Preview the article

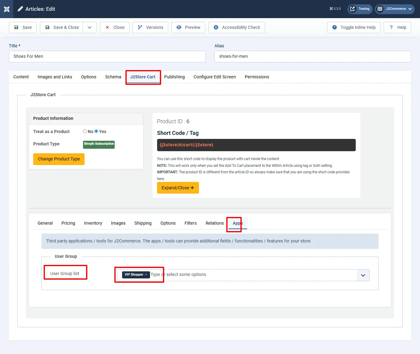coord(188,27)
